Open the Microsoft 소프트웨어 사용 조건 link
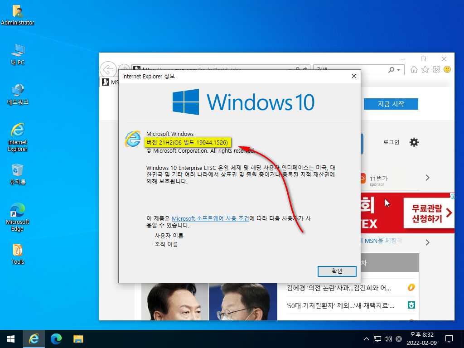The width and height of the screenshot is (464, 348). click(x=210, y=219)
